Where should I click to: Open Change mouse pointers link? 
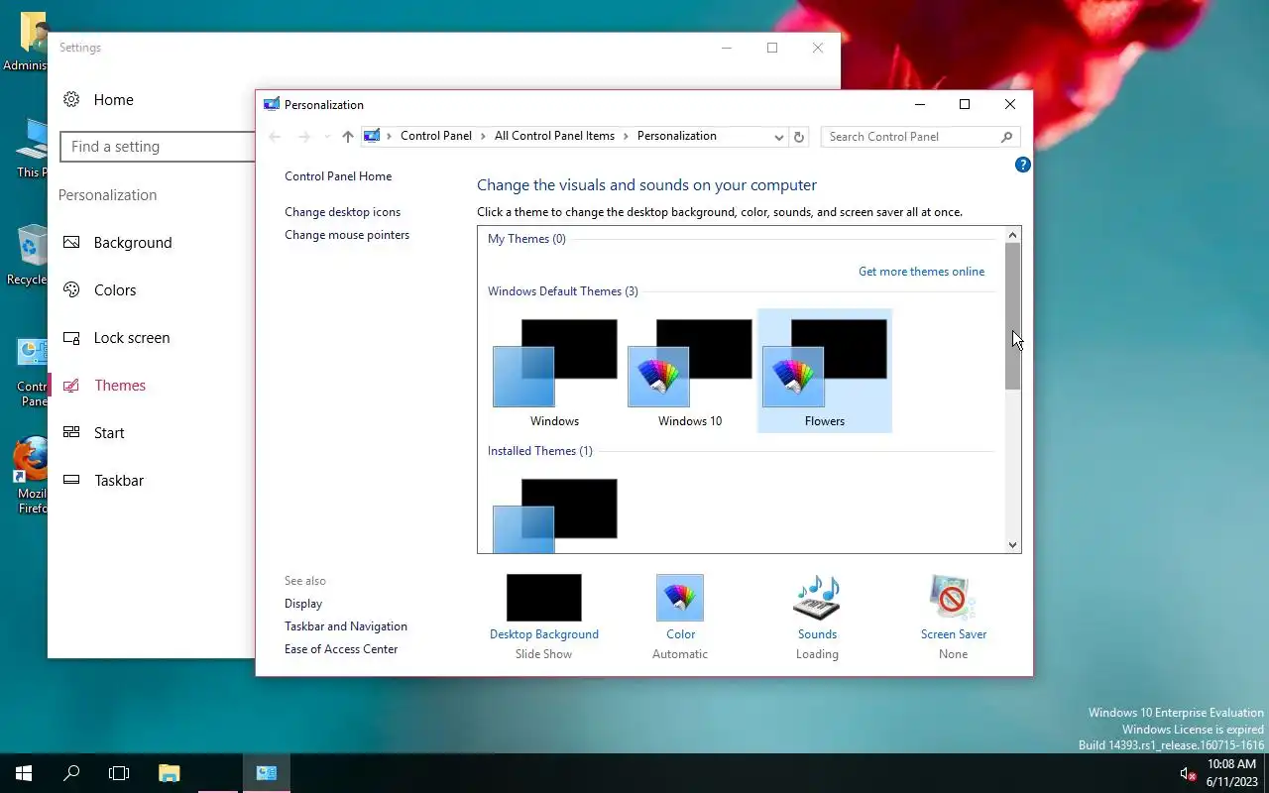(x=347, y=235)
